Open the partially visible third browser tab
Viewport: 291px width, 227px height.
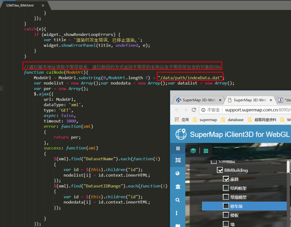tap(284, 100)
